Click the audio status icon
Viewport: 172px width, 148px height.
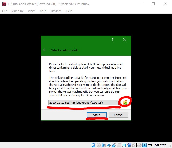pos(104,145)
